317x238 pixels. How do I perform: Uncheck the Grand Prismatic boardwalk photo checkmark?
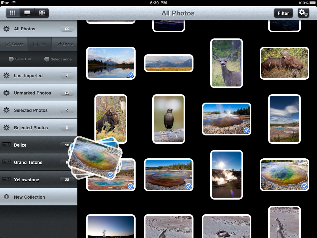(x=131, y=186)
